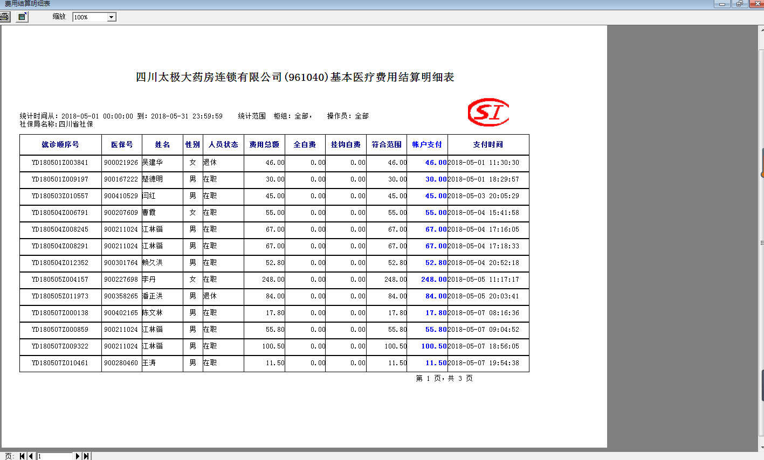Select sequence number YD180501Z009197

coord(60,179)
